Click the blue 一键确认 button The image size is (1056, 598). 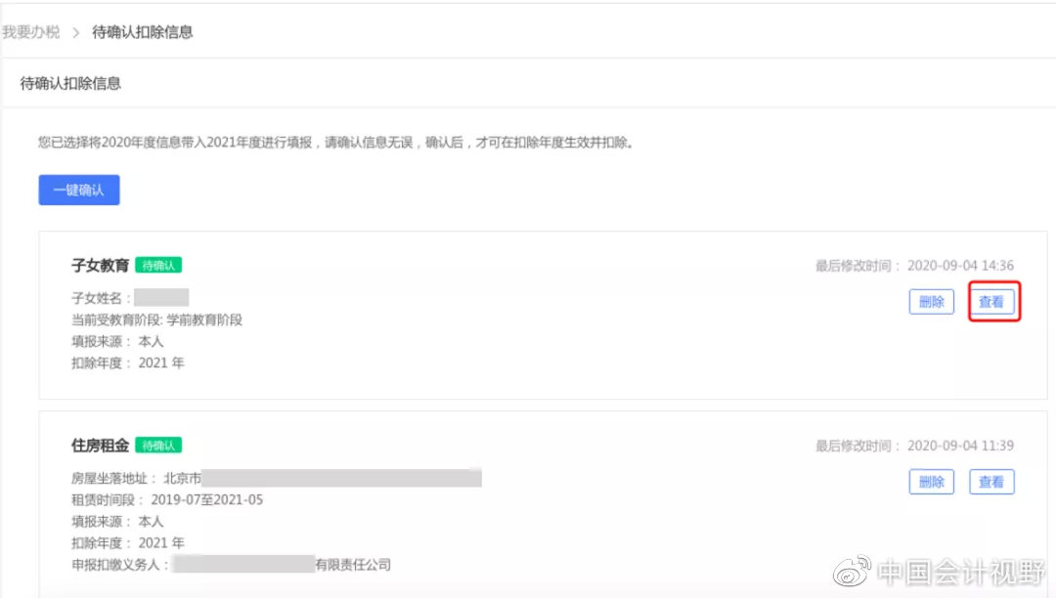pos(79,190)
